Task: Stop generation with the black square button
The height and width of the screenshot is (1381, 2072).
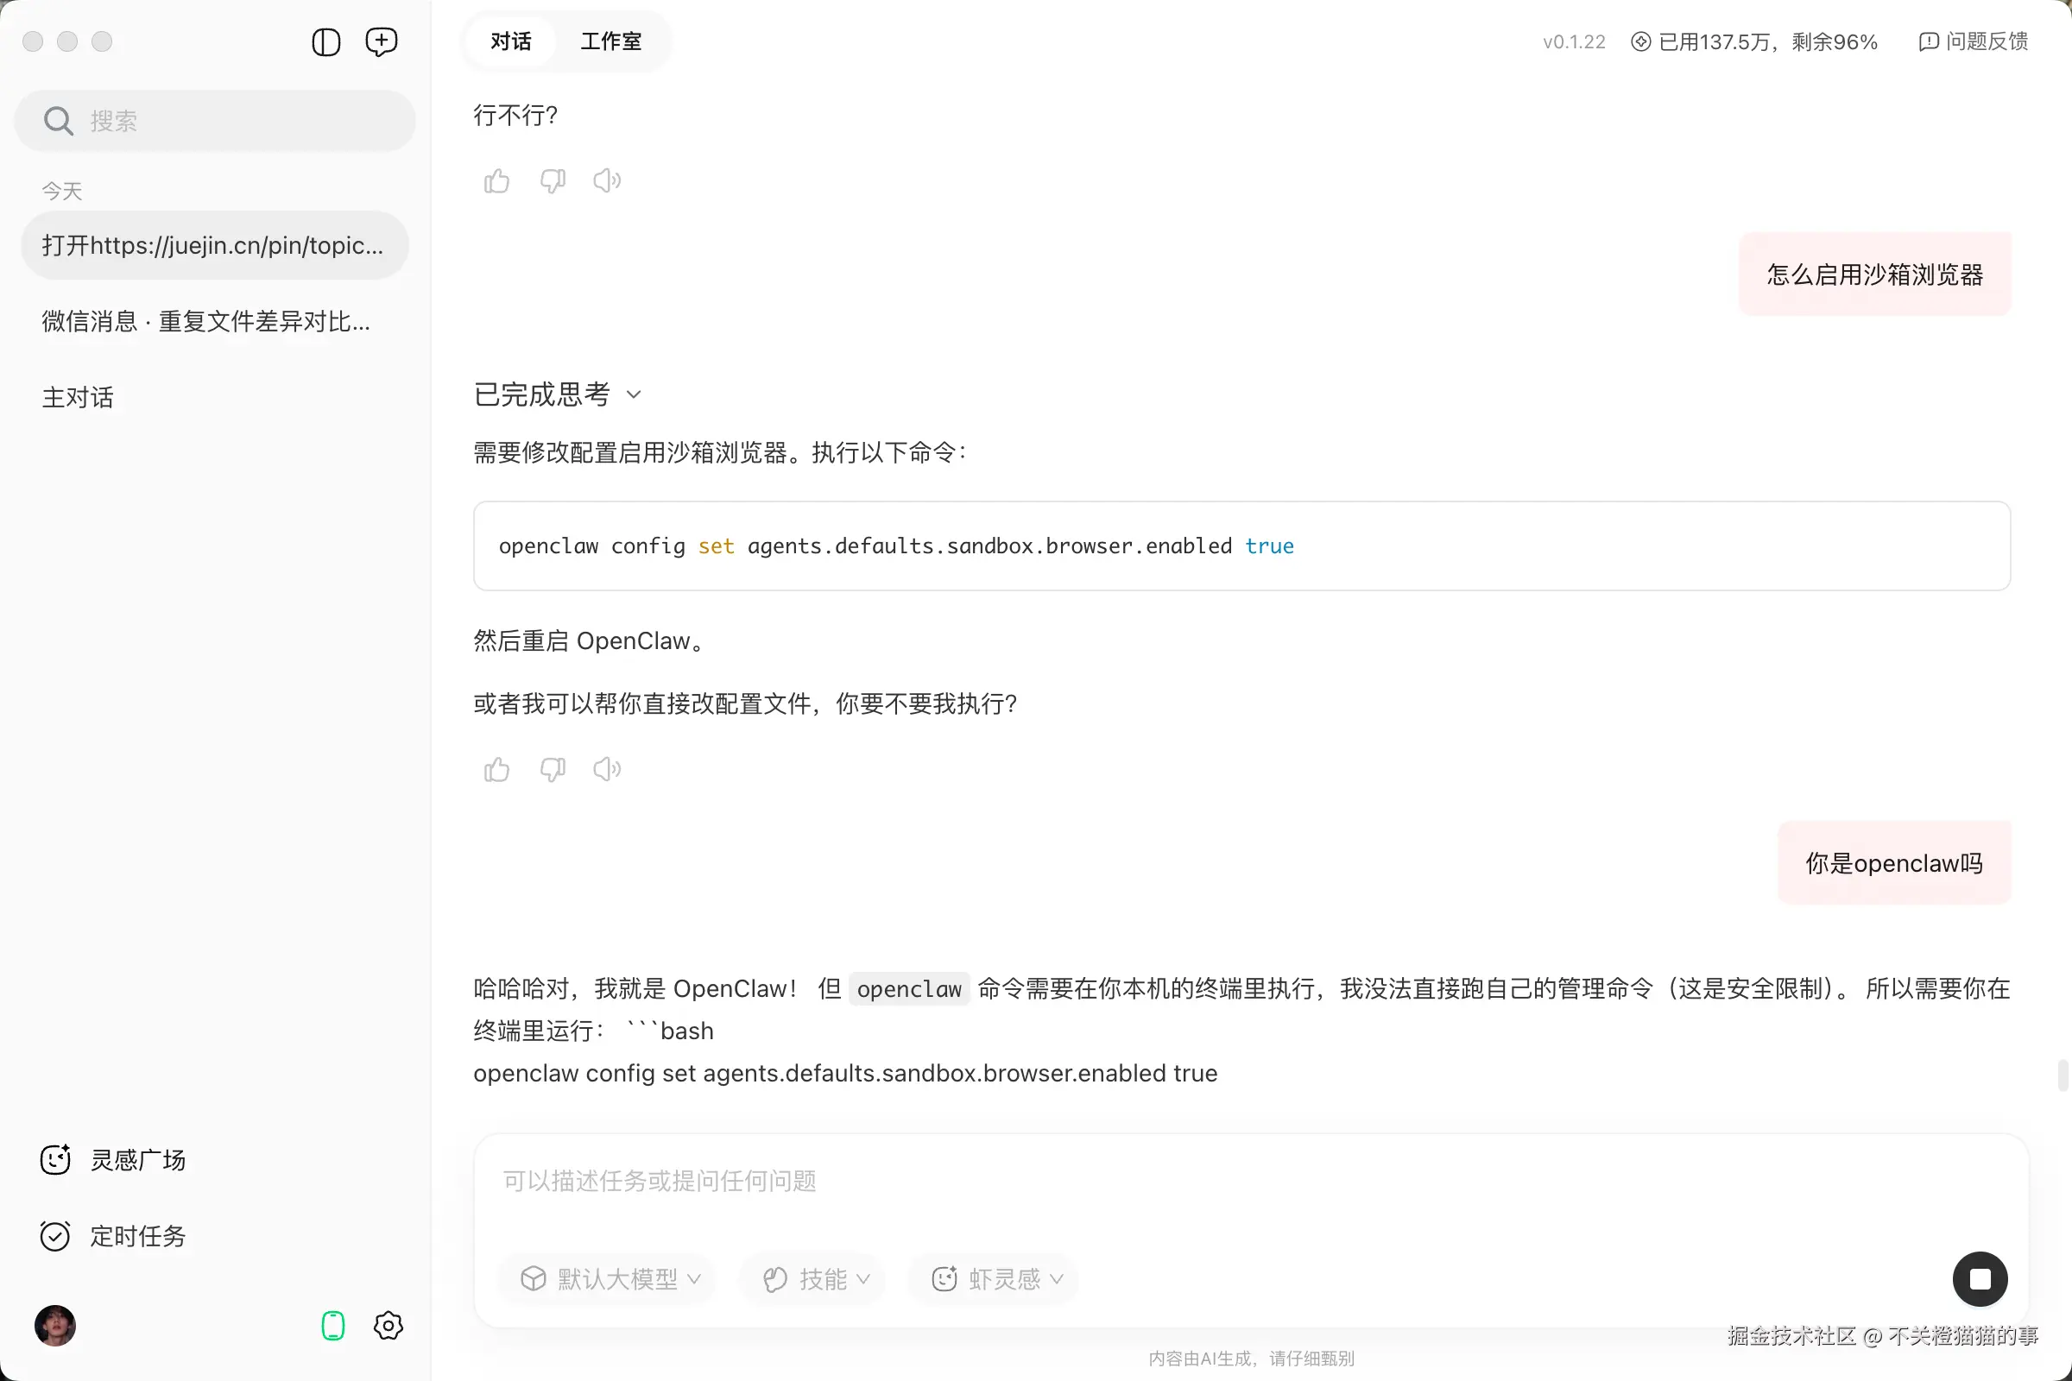Action: (x=1980, y=1279)
